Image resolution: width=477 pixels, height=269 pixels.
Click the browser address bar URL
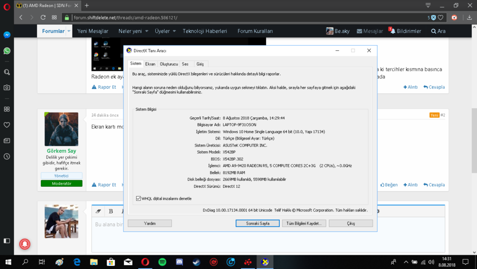(125, 18)
